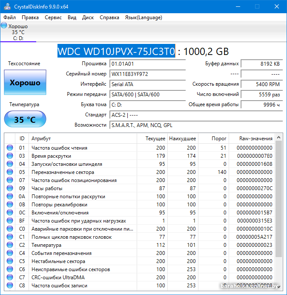Click the Порог column header
The width and height of the screenshot is (287, 295).
coord(213,139)
